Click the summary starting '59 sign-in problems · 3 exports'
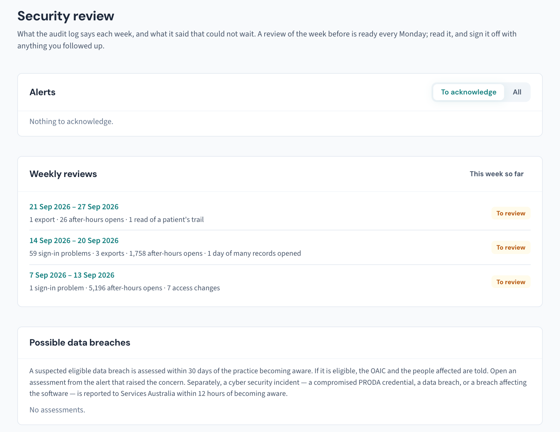The height and width of the screenshot is (432, 560). pyautogui.click(x=165, y=253)
